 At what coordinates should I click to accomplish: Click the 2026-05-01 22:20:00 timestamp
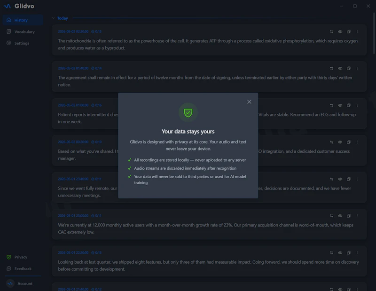(x=73, y=252)
